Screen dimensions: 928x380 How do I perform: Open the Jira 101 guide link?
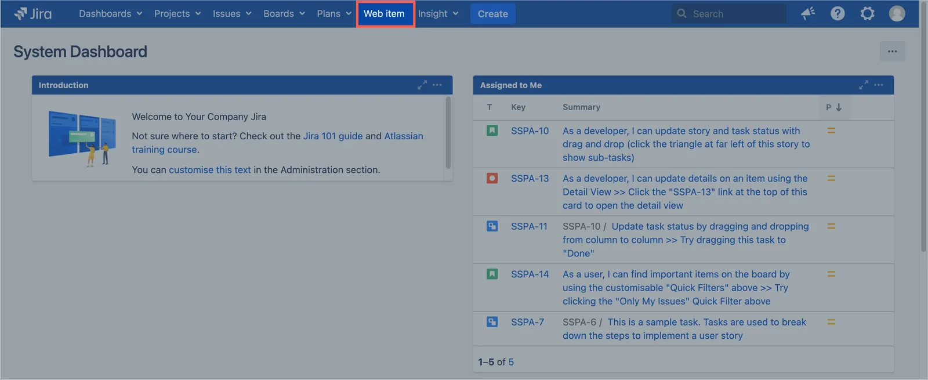[x=333, y=136]
